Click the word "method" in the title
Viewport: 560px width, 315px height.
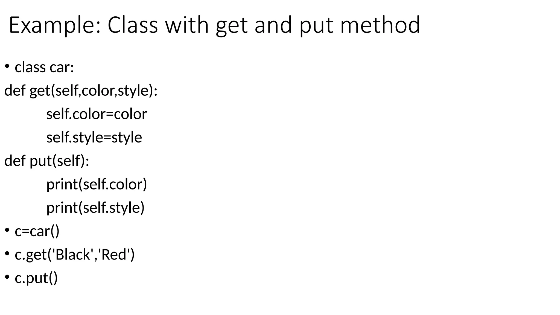pyautogui.click(x=380, y=25)
